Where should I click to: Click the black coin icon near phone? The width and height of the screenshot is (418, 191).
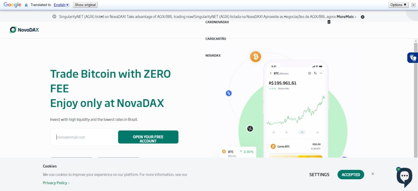click(x=250, y=129)
